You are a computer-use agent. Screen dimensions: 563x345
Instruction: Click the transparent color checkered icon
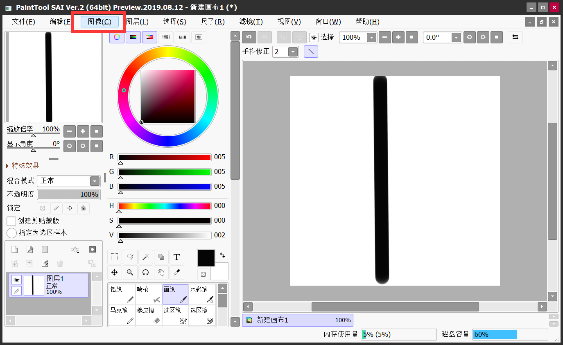click(x=203, y=274)
